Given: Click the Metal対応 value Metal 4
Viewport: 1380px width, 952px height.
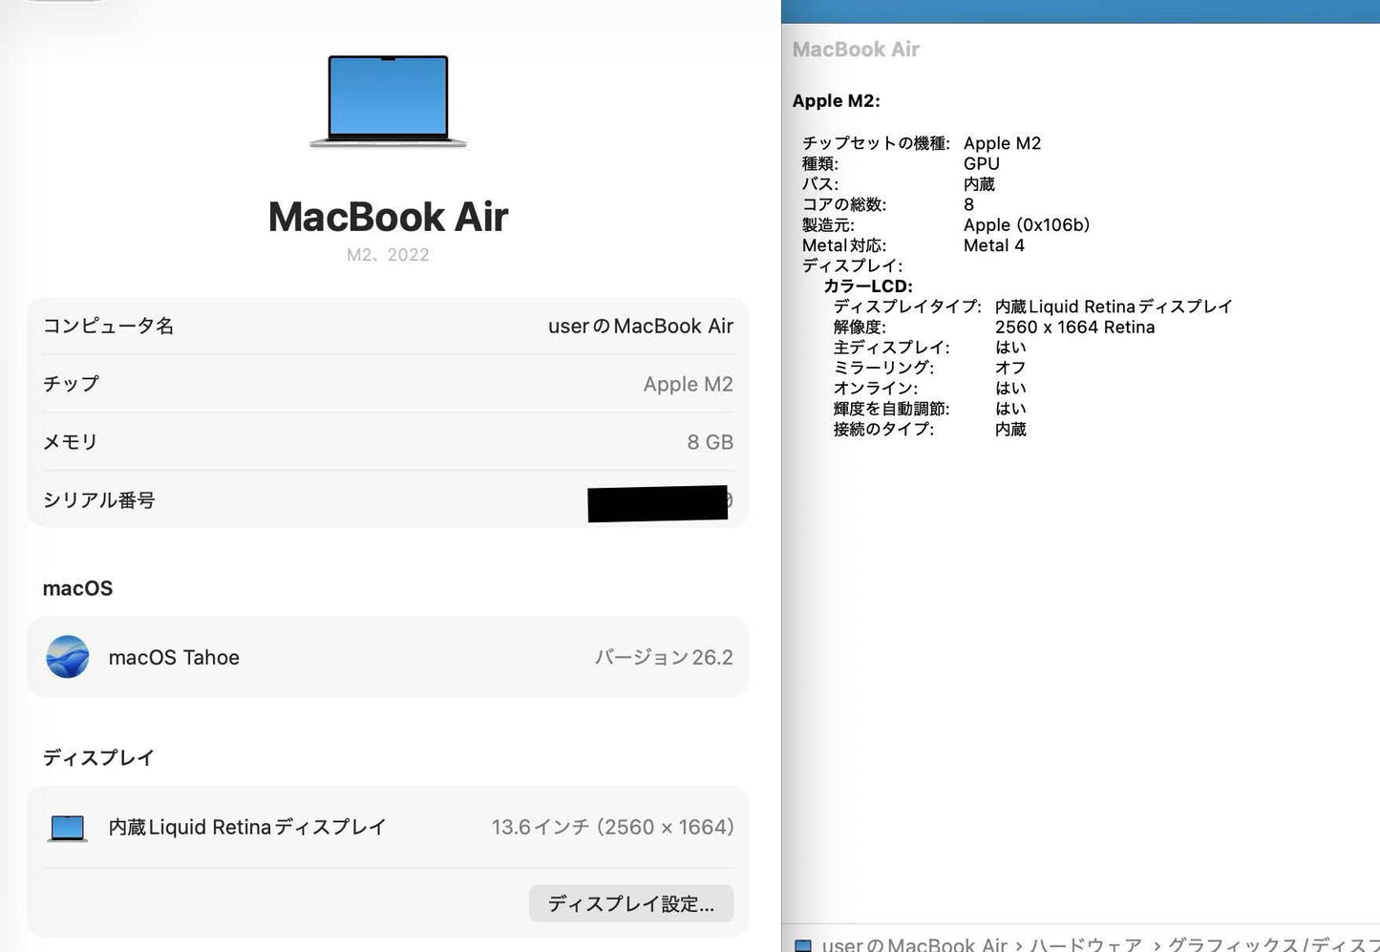Looking at the screenshot, I should point(994,245).
